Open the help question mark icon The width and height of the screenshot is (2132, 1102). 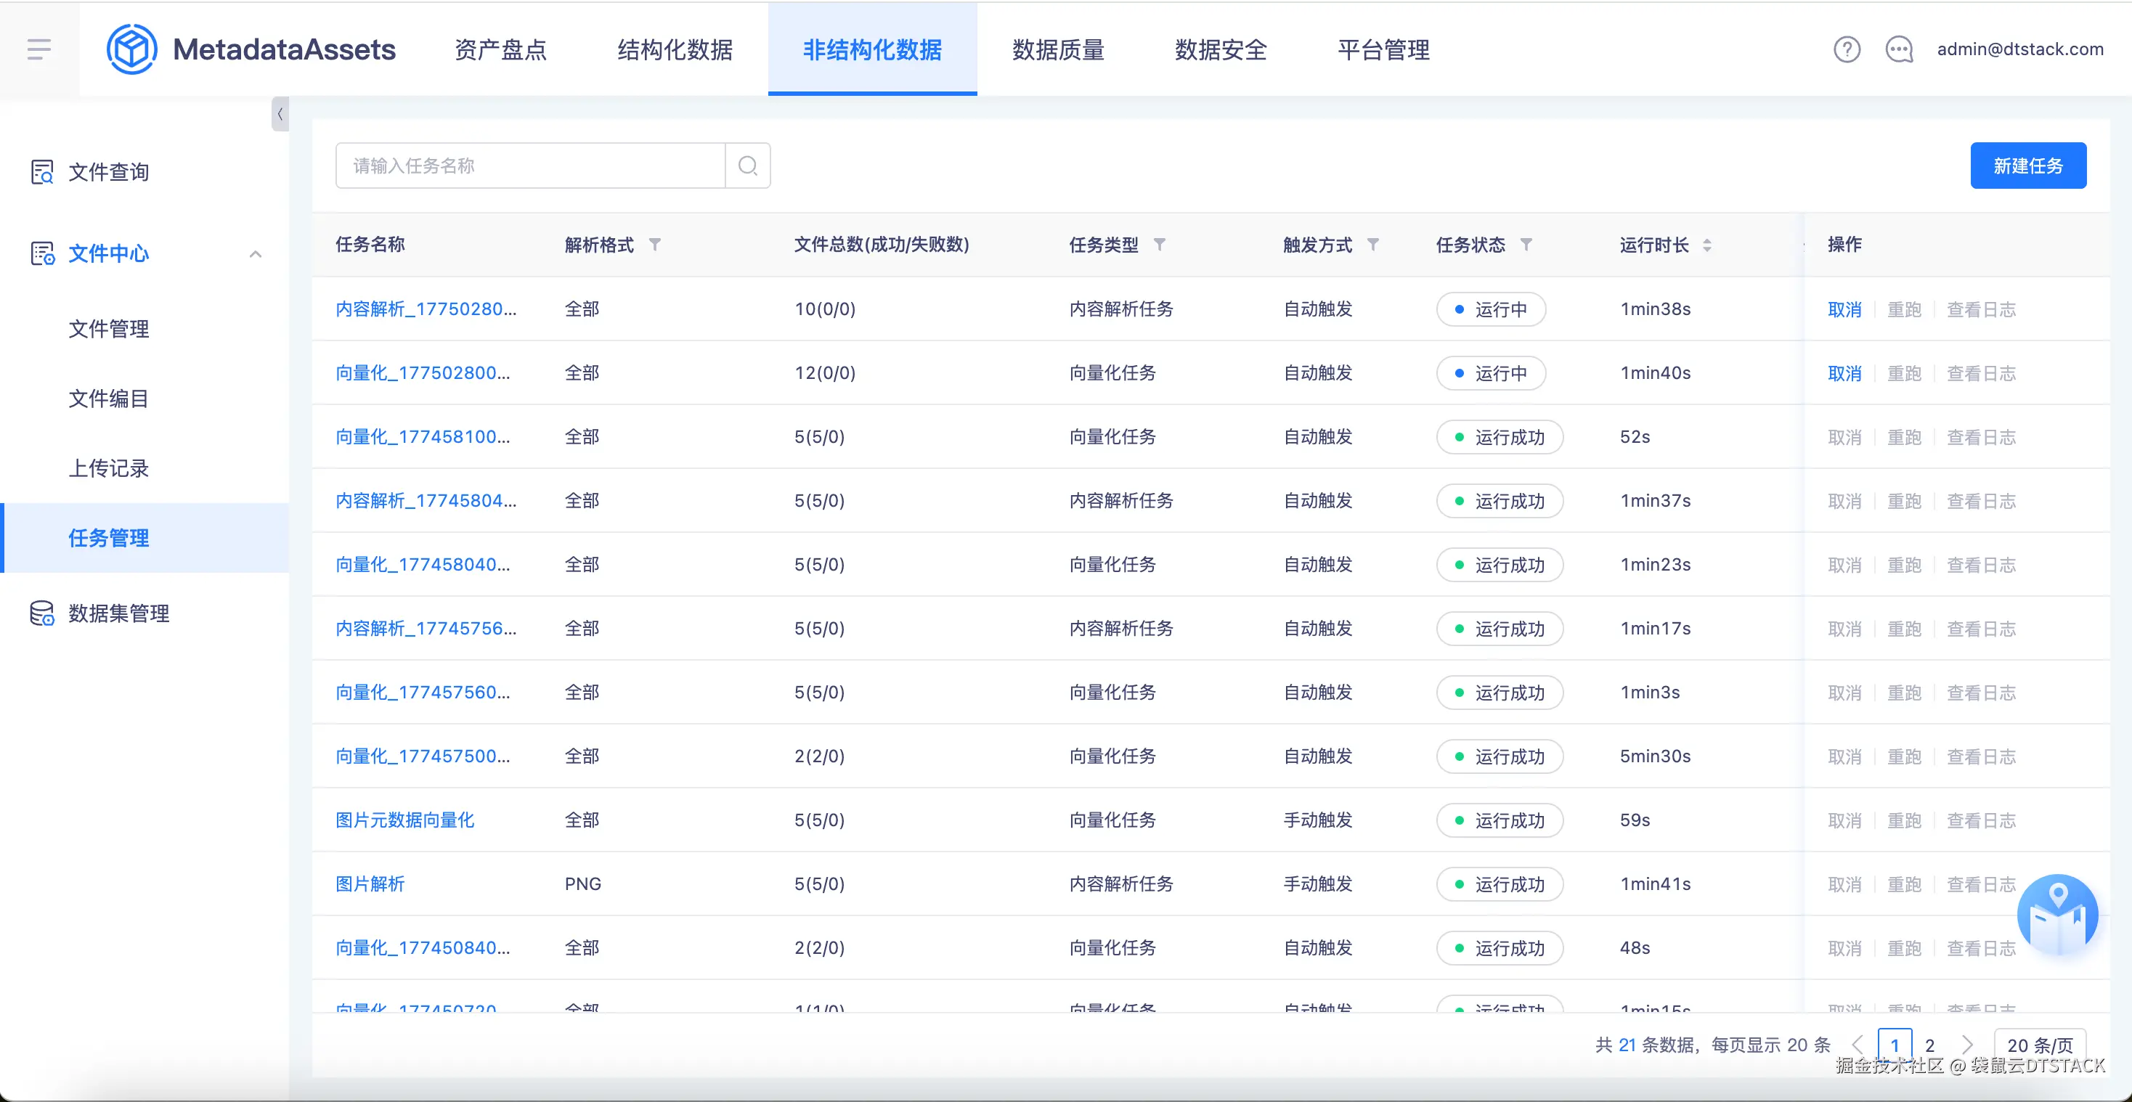coord(1847,49)
